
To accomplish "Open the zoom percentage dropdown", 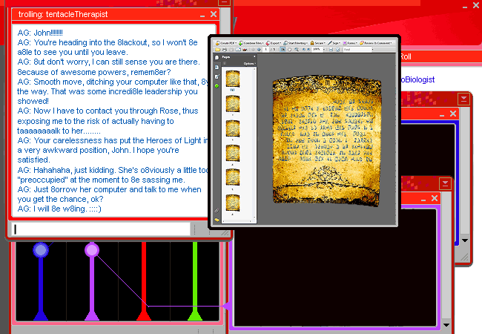I will 323,50.
